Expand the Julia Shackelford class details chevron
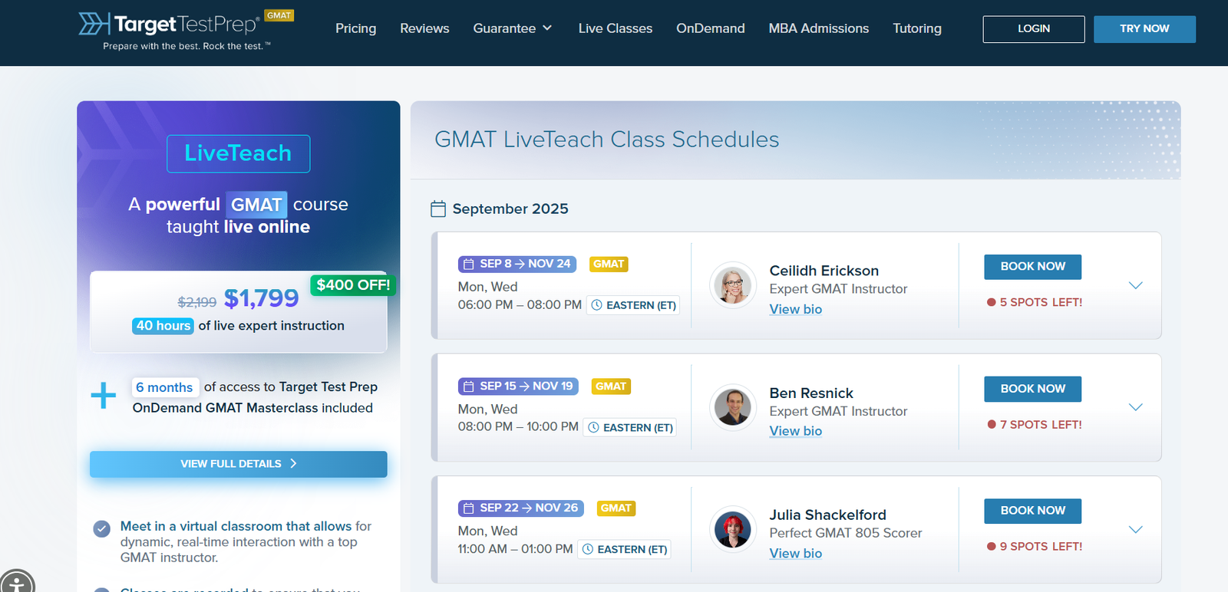Viewport: 1228px width, 592px height. pos(1136,529)
